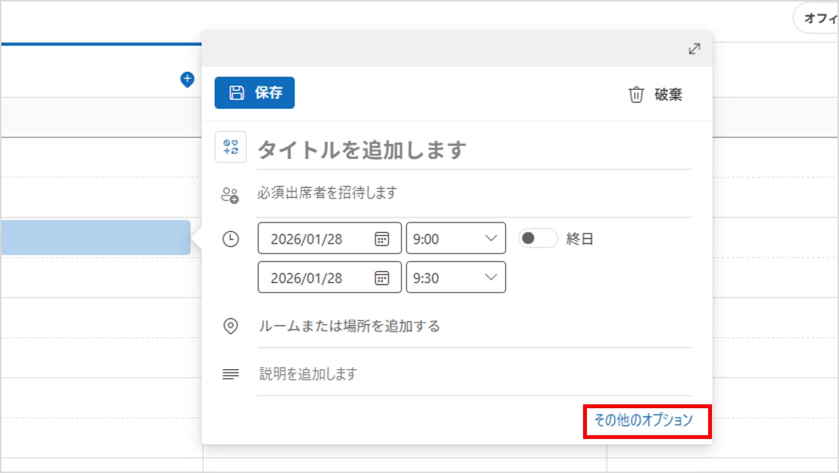Click the description lines icon
The image size is (839, 473).
tap(230, 374)
